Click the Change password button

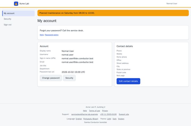point(51,78)
